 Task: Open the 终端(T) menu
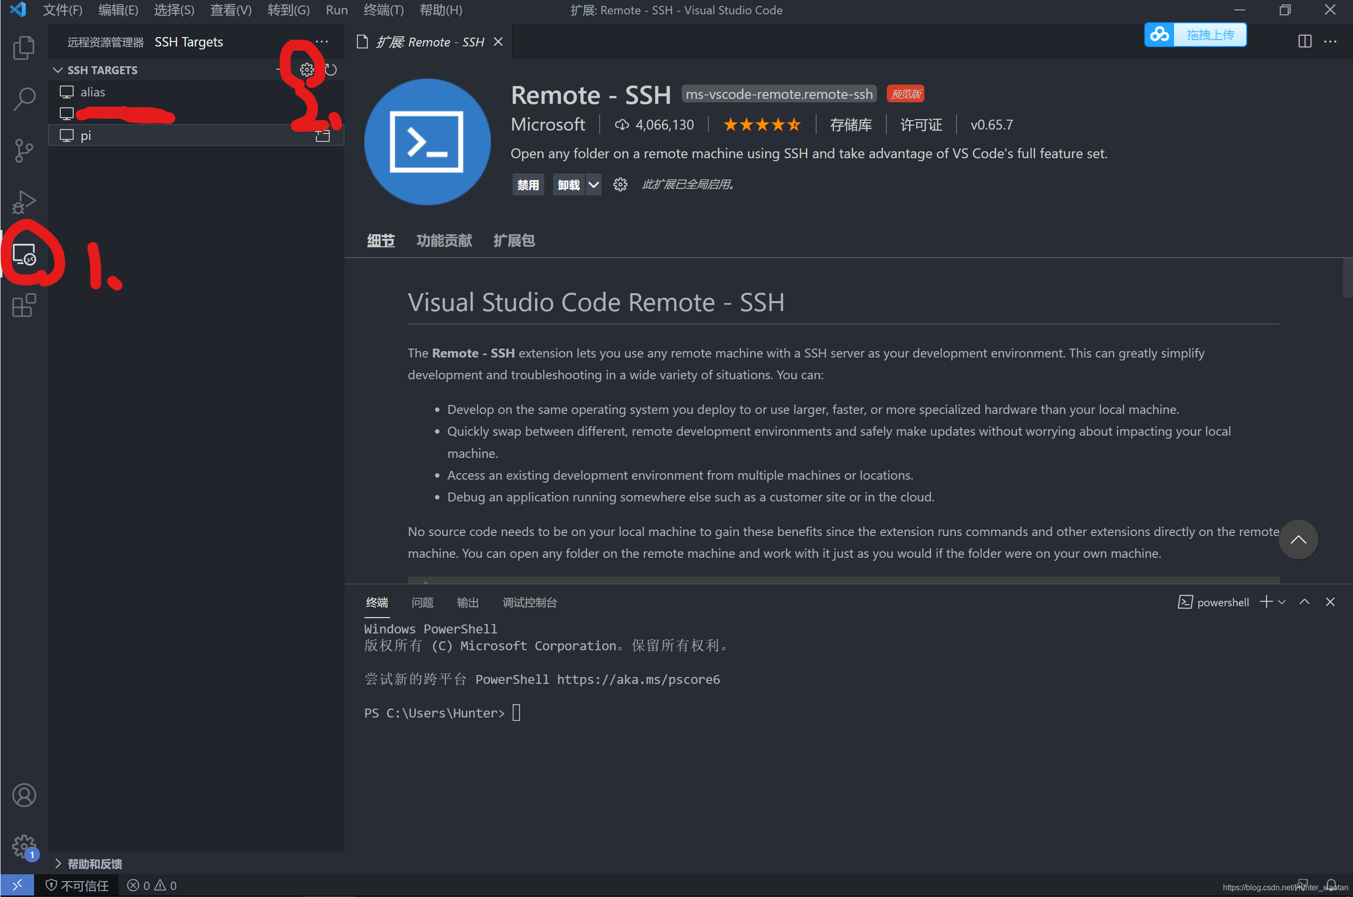point(384,10)
